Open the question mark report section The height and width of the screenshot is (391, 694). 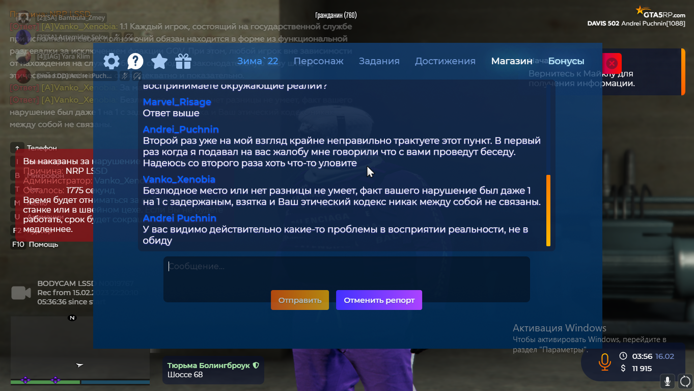coord(135,62)
